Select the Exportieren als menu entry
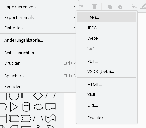 pyautogui.click(x=38, y=18)
